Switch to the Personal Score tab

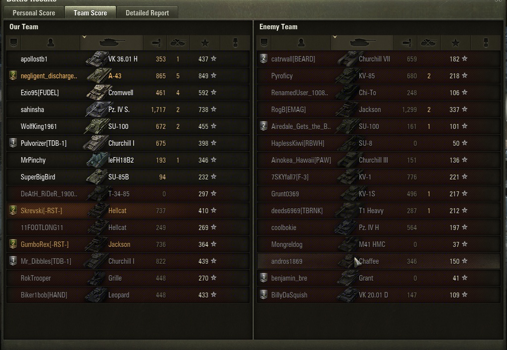[x=34, y=13]
